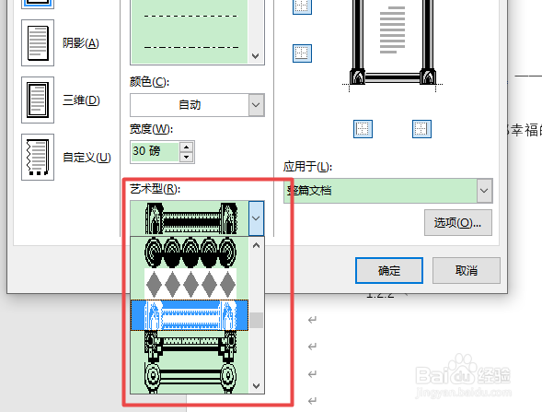Click the page border preview image

(x=392, y=42)
